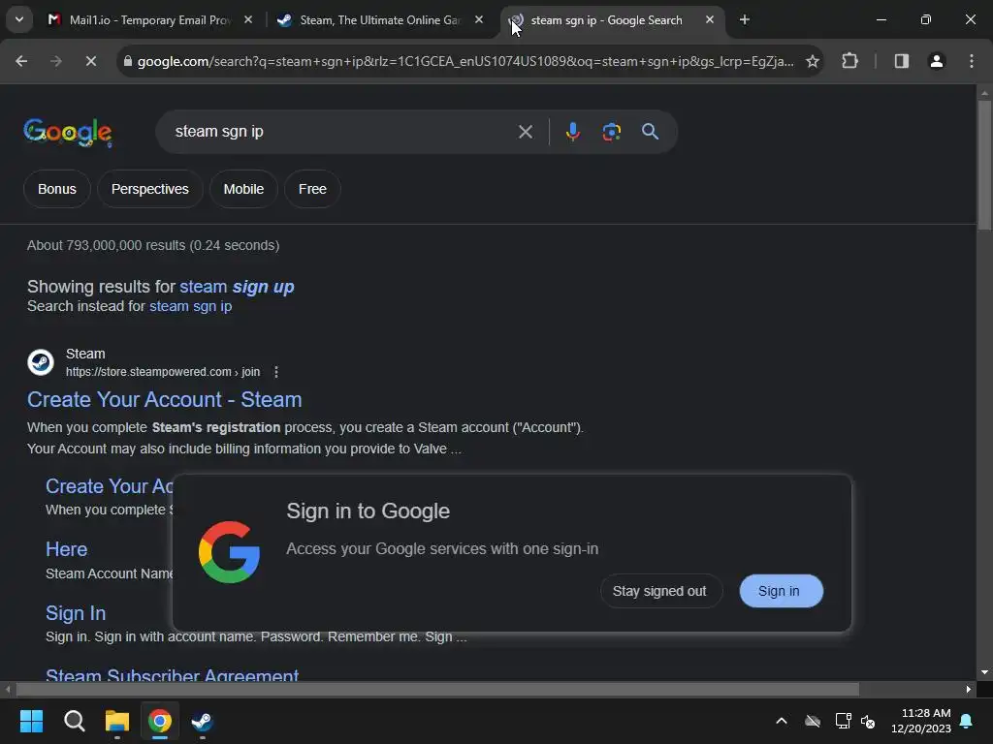Open the 'Create Your Ac…' sitelink

(109, 486)
